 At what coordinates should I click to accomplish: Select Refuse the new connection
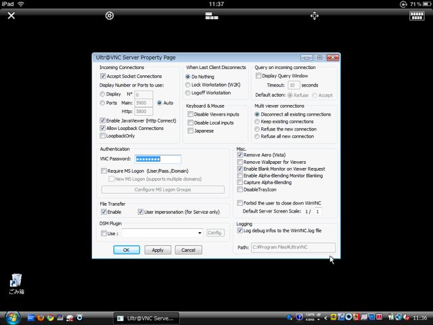coord(257,129)
